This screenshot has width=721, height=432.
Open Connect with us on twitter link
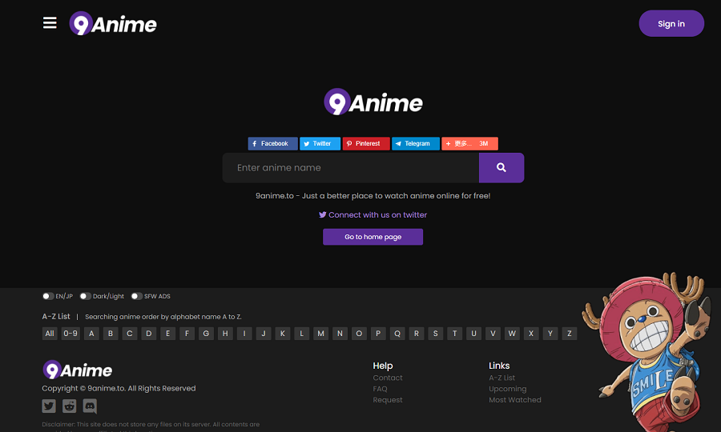[x=373, y=215]
